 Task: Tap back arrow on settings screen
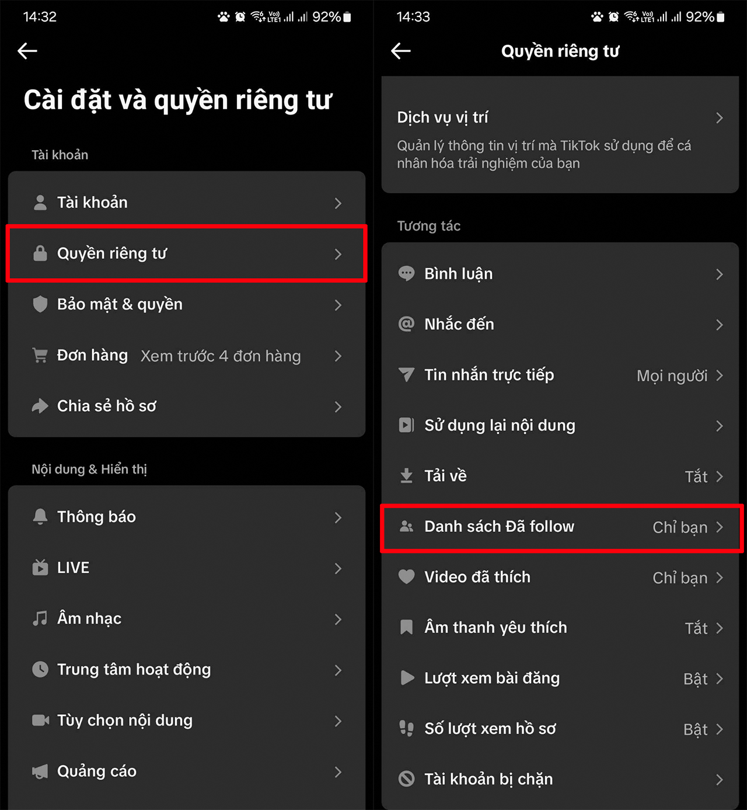(x=27, y=51)
